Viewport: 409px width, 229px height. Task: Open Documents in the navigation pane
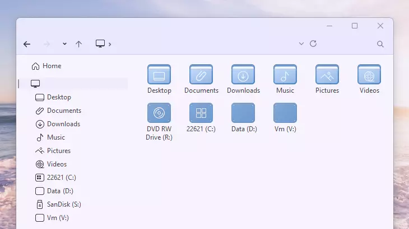[x=58, y=111]
